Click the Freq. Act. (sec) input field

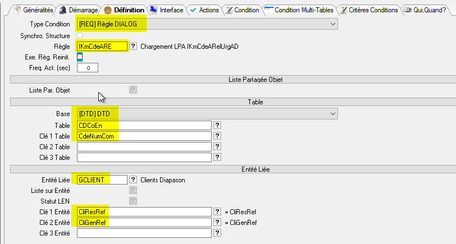[88, 68]
